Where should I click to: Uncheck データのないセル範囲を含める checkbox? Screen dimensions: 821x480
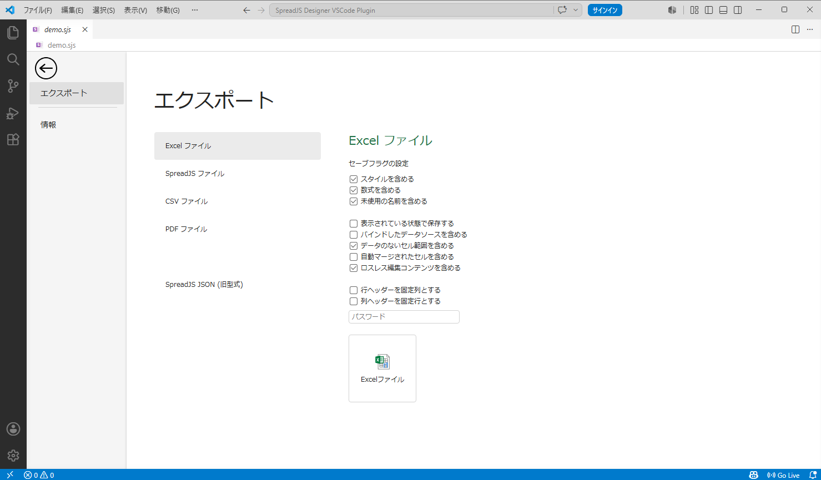(354, 246)
